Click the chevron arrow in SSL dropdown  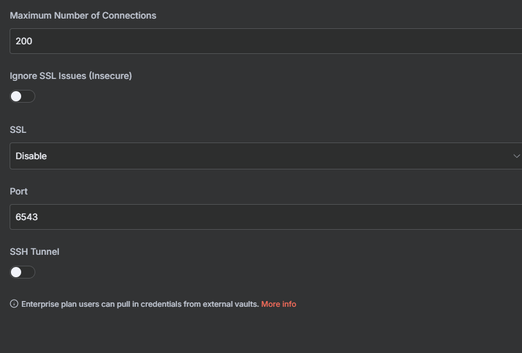(x=517, y=156)
